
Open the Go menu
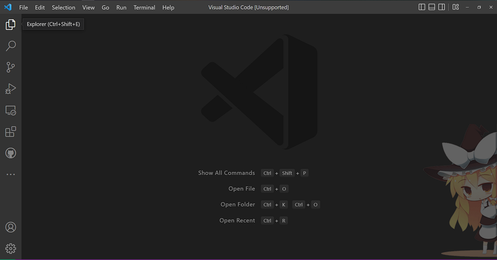click(105, 7)
